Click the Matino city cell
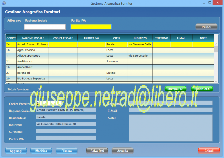The image size is (224, 158). click(x=117, y=73)
